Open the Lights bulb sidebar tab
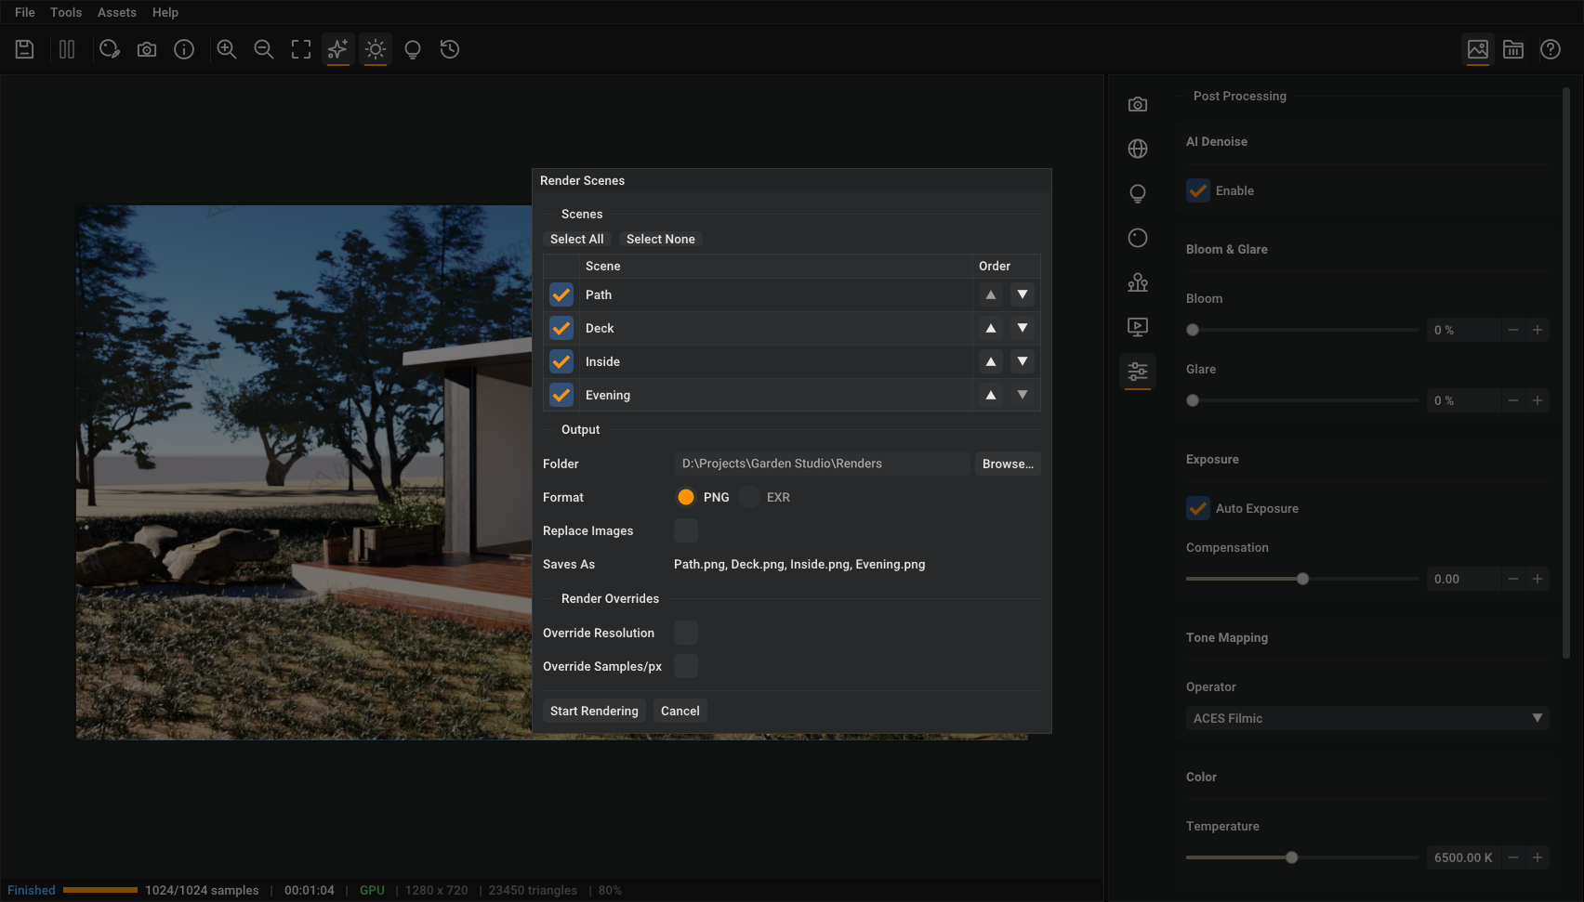 (x=1138, y=193)
